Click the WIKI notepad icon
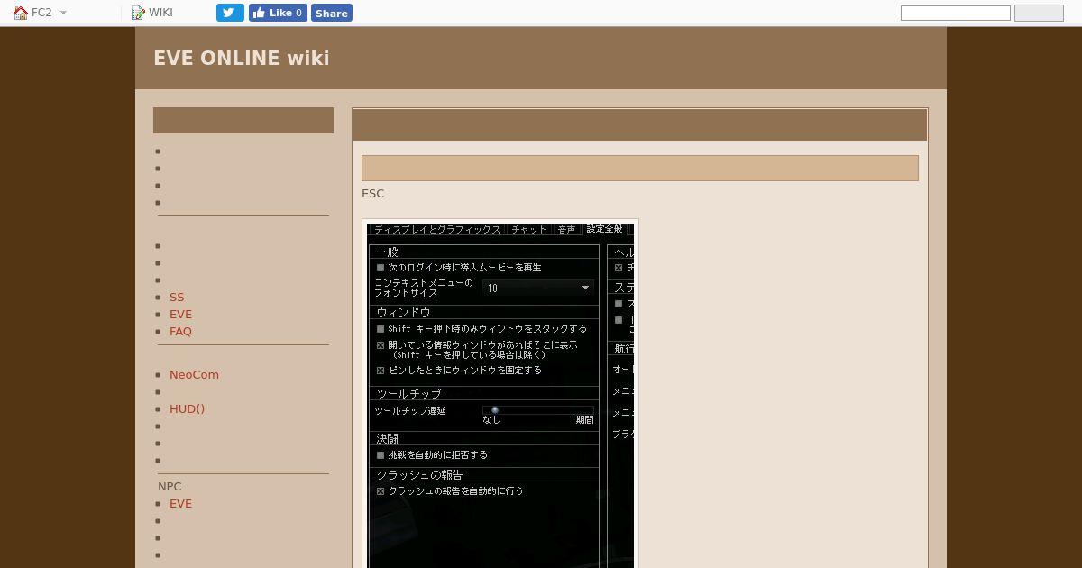 point(138,13)
